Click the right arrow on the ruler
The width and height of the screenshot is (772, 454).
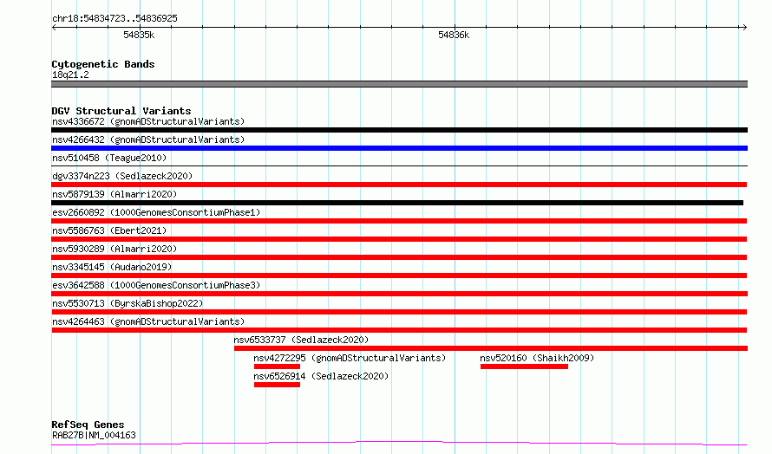tap(744, 27)
